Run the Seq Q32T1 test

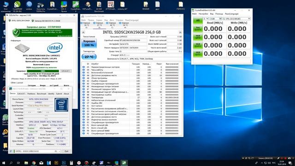(198, 29)
